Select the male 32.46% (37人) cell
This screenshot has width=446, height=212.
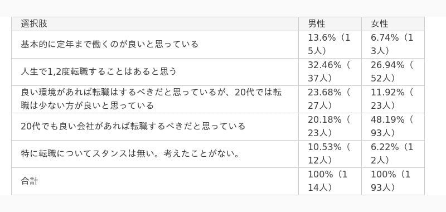pyautogui.click(x=330, y=72)
